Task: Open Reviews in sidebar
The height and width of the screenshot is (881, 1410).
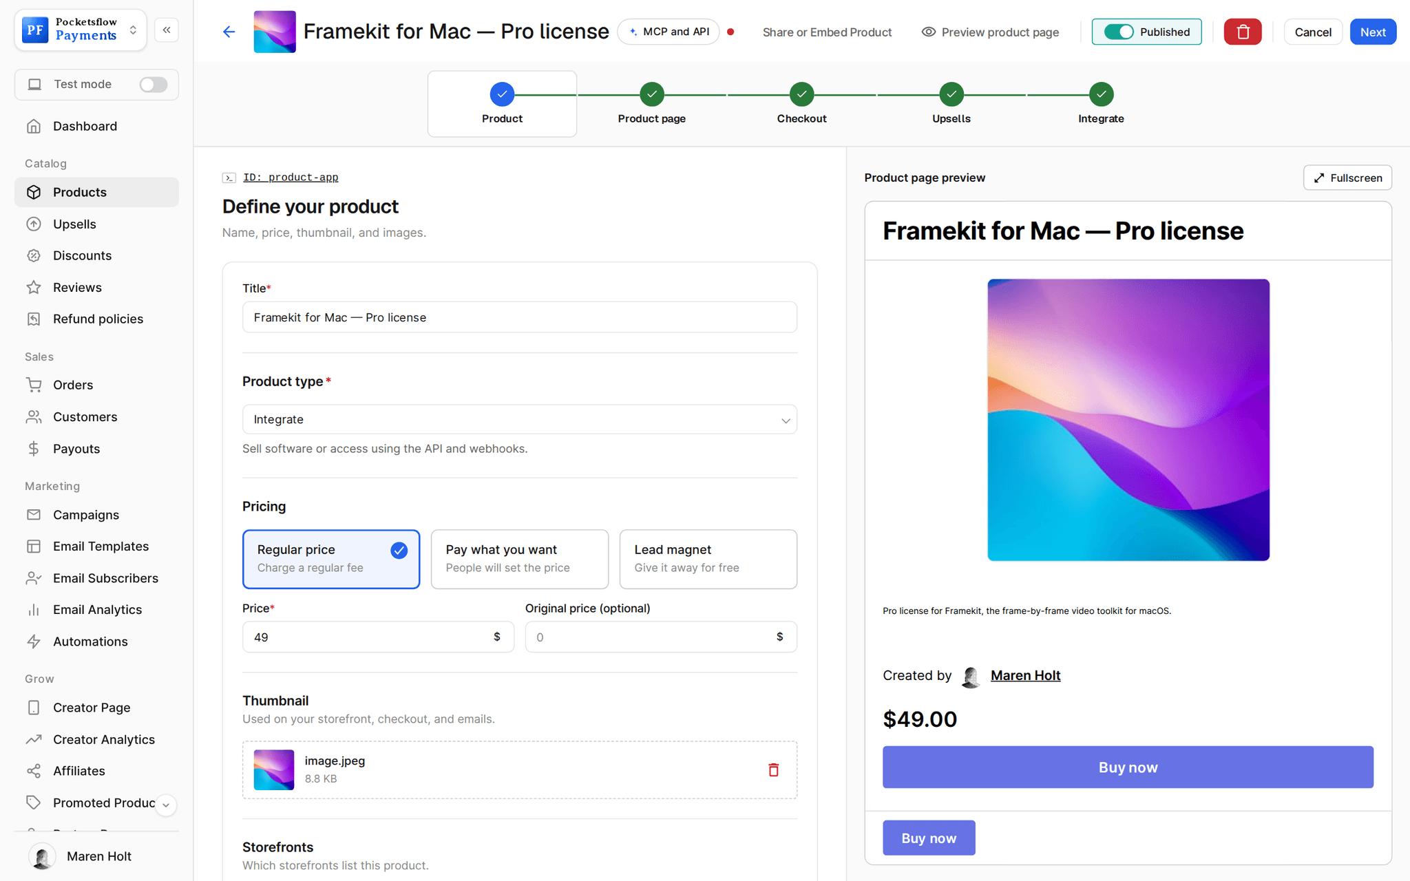Action: (96, 287)
